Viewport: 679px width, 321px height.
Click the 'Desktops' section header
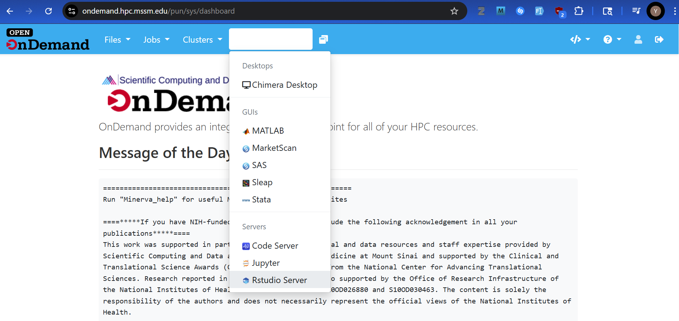[258, 66]
